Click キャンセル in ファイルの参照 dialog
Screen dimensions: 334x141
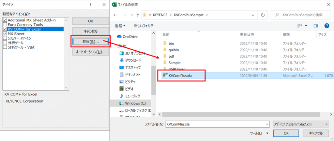pos(316,133)
